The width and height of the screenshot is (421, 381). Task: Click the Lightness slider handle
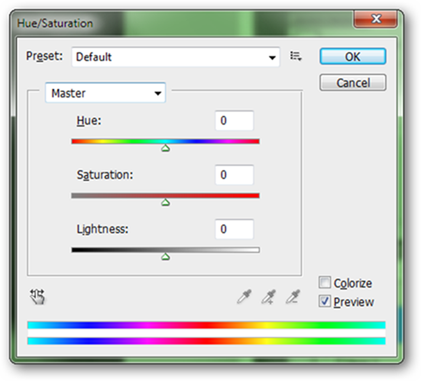[x=165, y=257]
